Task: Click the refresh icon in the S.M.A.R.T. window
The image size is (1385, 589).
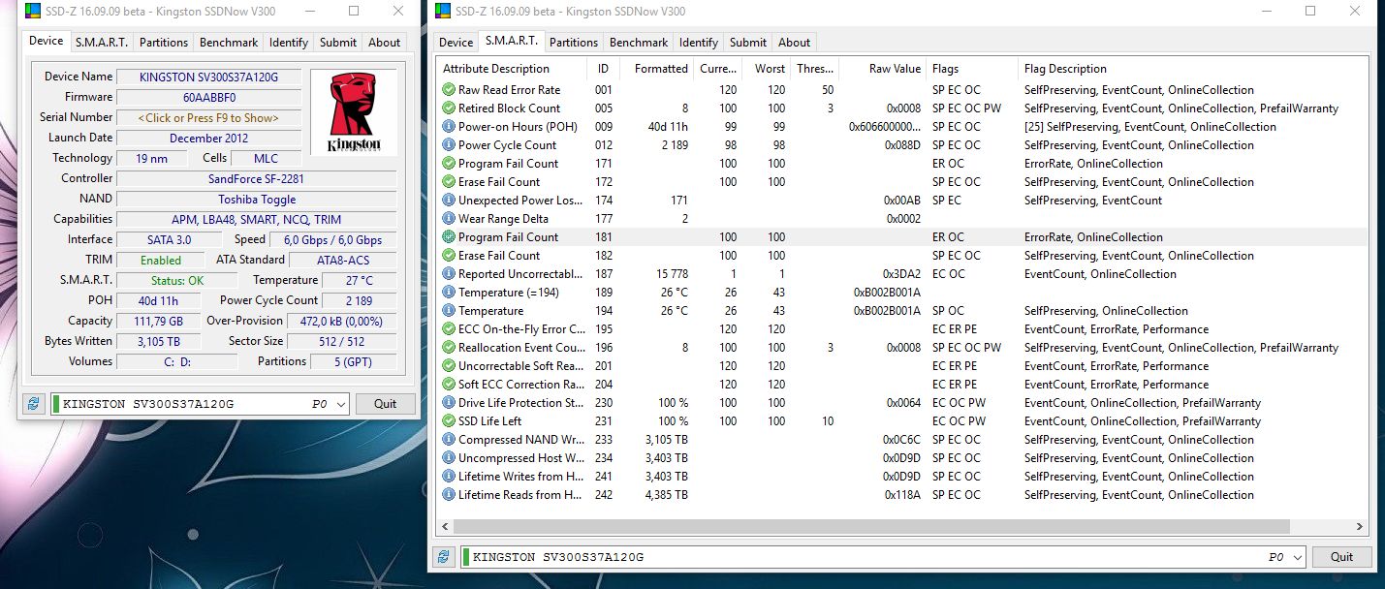Action: tap(444, 557)
